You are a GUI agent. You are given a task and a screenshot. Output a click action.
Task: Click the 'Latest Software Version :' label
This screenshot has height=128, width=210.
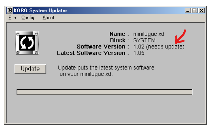[93, 53]
